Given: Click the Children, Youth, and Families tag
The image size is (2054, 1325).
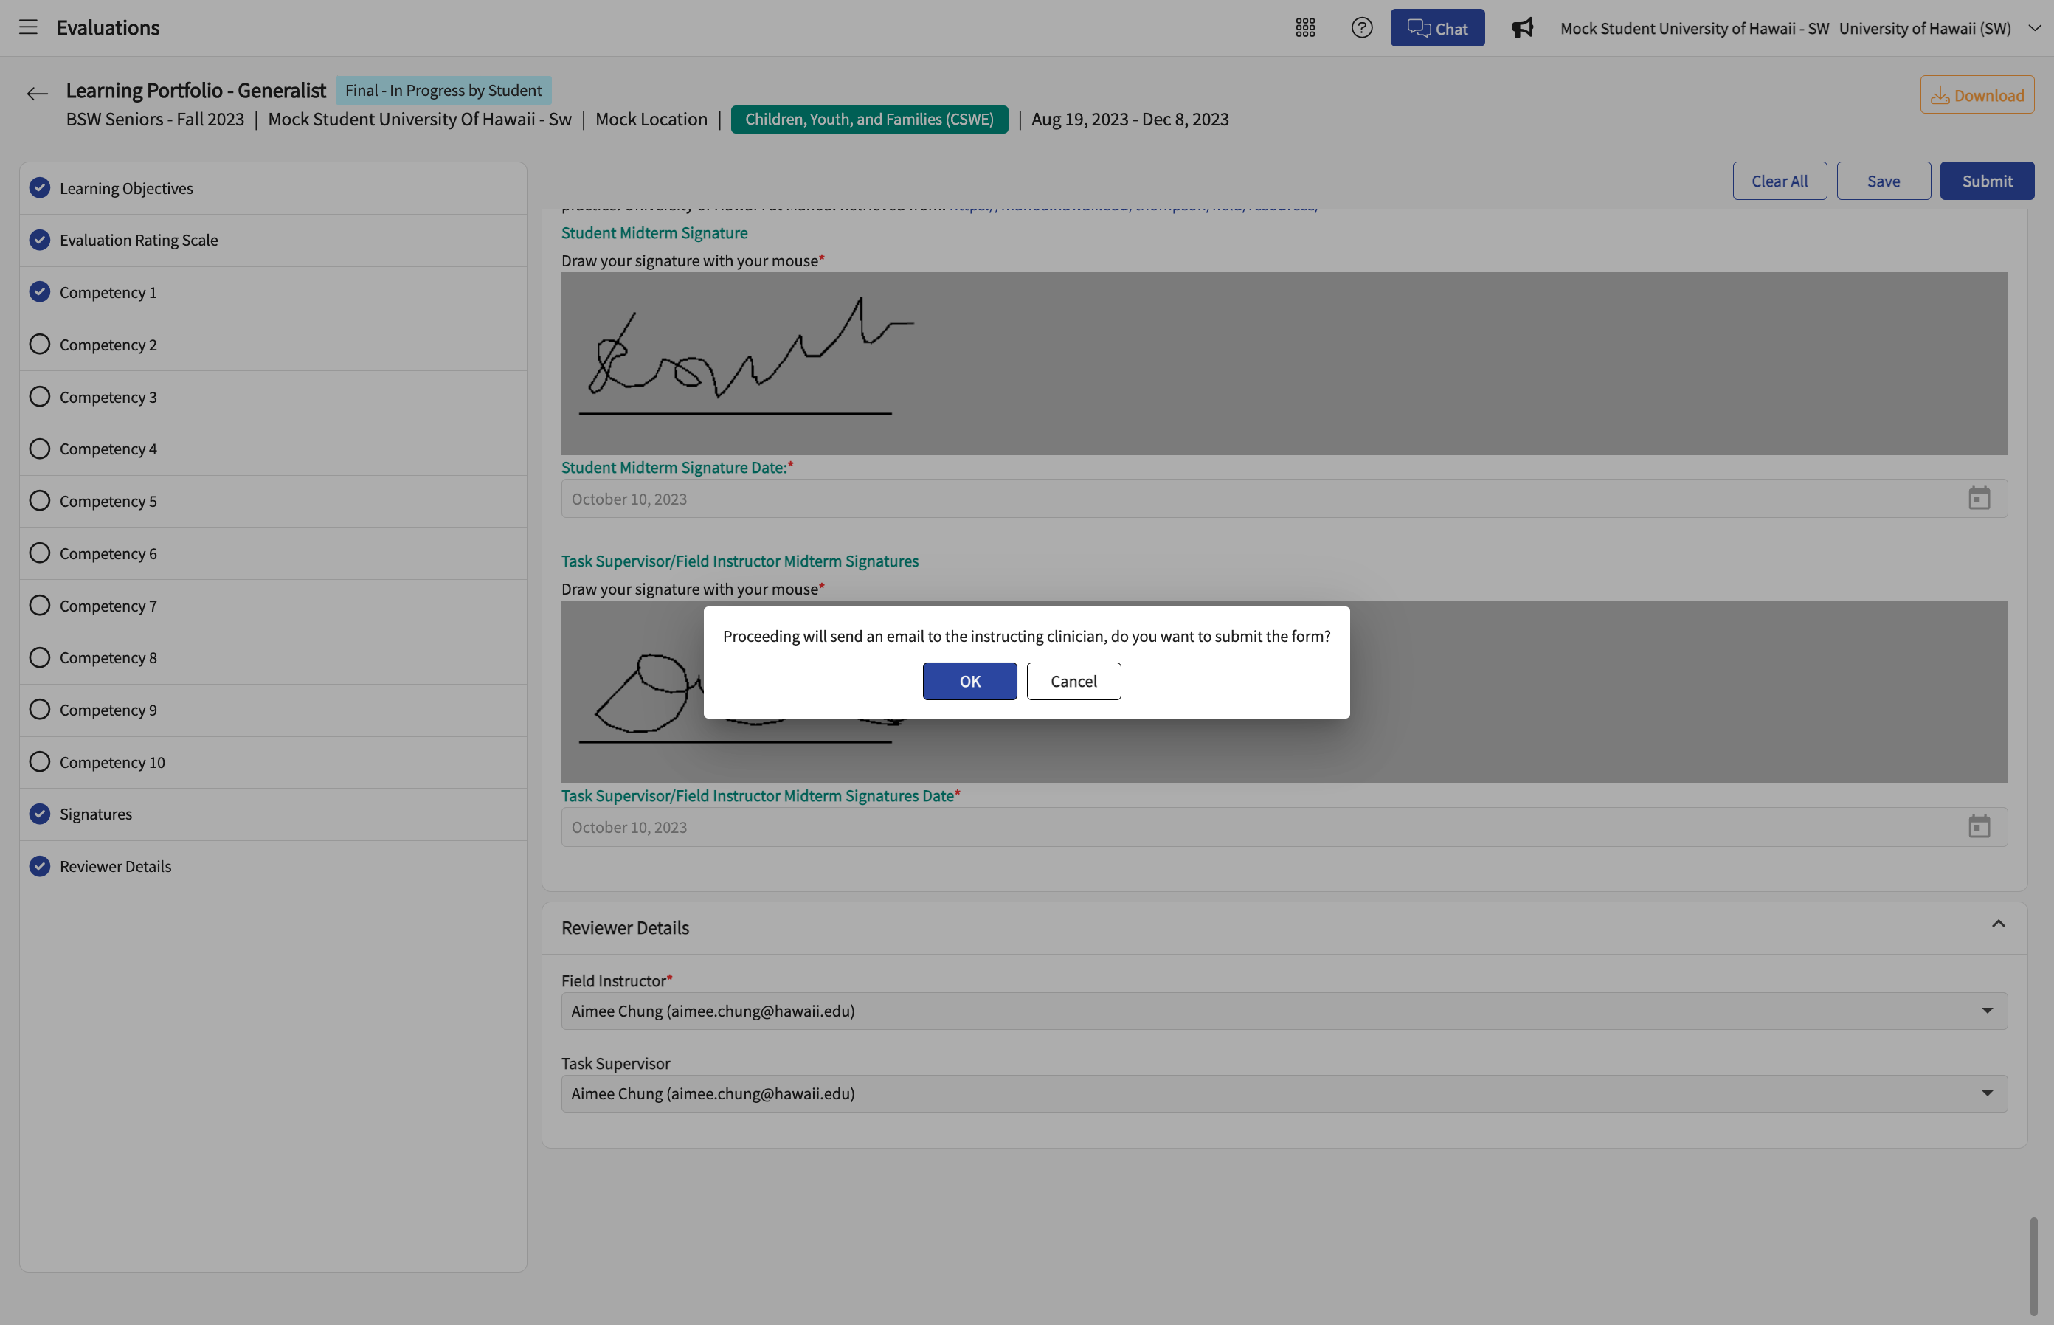Looking at the screenshot, I should [x=869, y=120].
